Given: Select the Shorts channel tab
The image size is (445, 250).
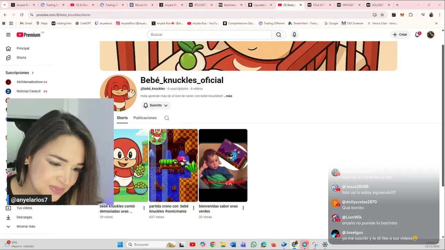Looking at the screenshot, I should (122, 118).
